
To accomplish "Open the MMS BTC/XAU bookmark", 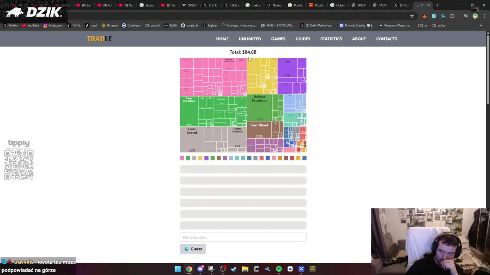I will coord(278,26).
